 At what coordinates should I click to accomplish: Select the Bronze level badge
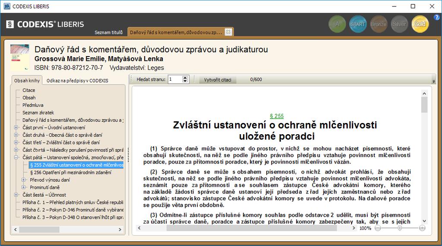(x=379, y=24)
